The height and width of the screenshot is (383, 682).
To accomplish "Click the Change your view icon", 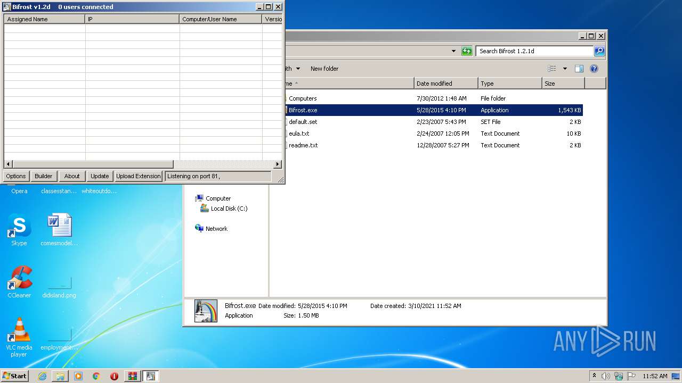I will click(552, 69).
